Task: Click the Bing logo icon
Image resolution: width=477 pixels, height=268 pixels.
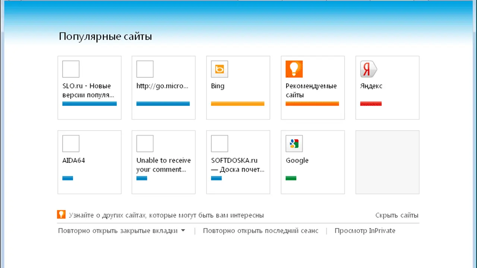Action: pos(219,69)
